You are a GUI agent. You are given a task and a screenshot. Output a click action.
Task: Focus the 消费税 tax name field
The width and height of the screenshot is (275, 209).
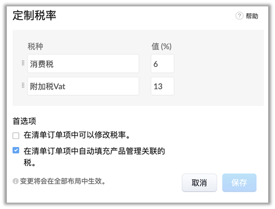[83, 64]
